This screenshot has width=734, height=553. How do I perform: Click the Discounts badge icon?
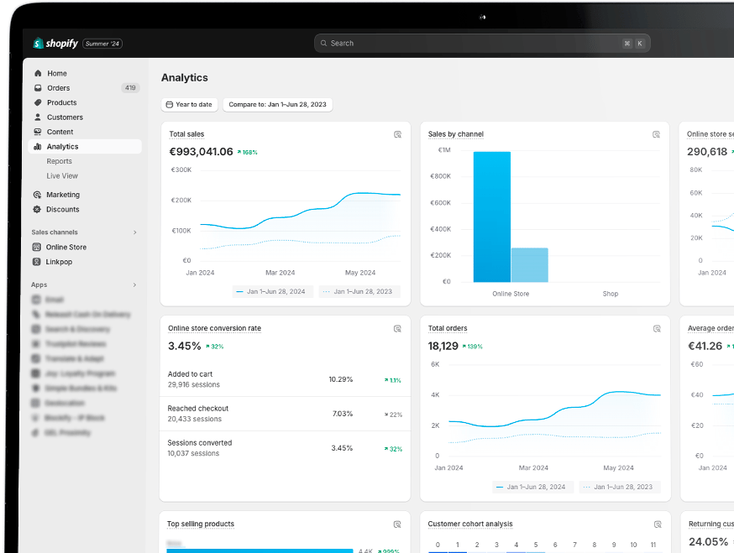[x=37, y=210]
